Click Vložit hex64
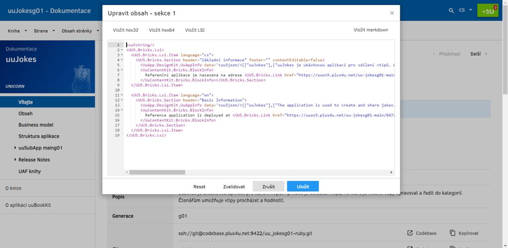This screenshot has width=508, height=248. [162, 30]
